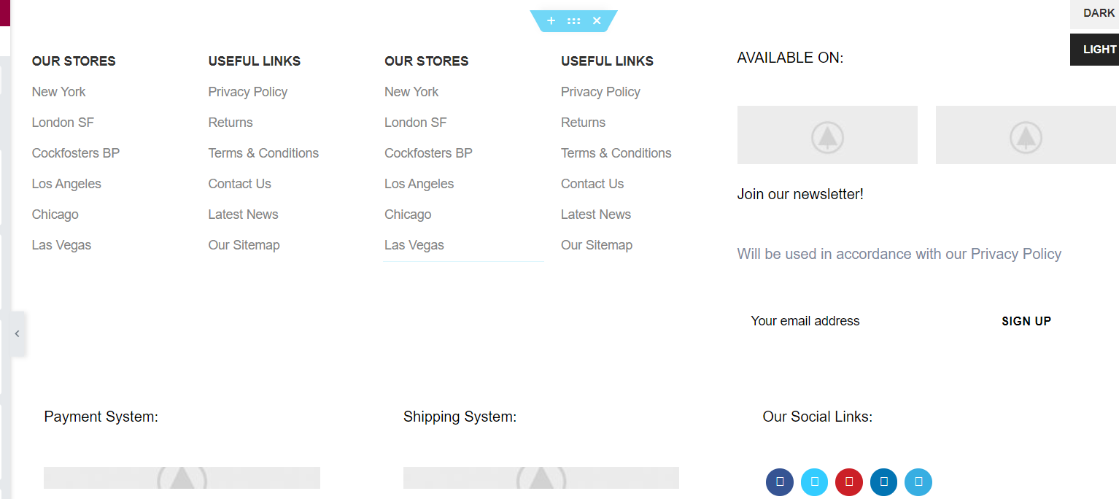This screenshot has width=1119, height=499.
Task: Select the 'Join our newsletter!' heading
Action: tap(800, 194)
